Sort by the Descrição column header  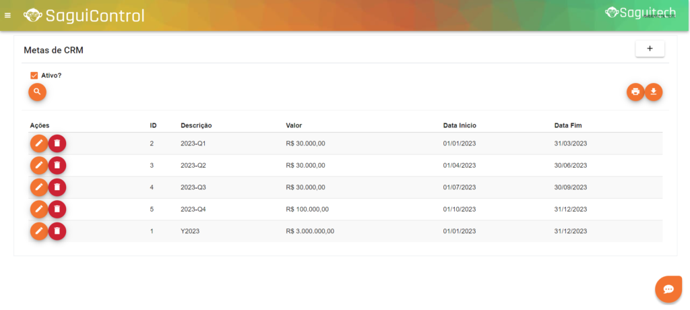196,125
